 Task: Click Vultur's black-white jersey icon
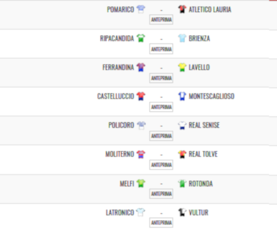(182, 212)
